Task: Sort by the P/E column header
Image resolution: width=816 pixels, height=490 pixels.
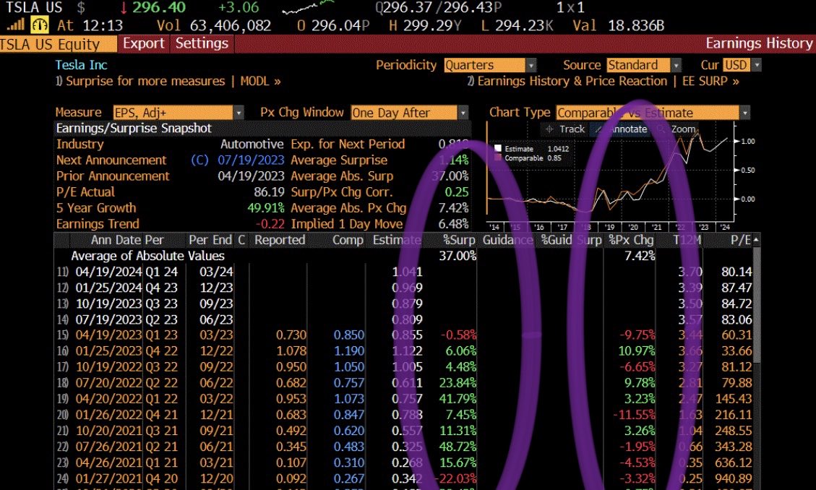Action: 741,240
